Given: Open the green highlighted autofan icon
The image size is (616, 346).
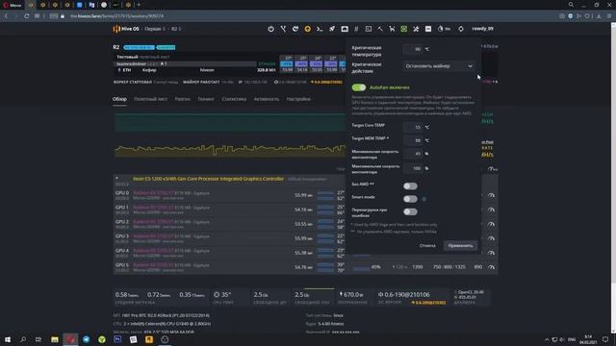Looking at the screenshot, I should point(404,29).
